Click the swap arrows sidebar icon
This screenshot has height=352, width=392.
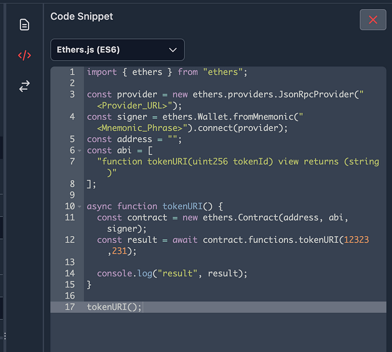(x=24, y=87)
